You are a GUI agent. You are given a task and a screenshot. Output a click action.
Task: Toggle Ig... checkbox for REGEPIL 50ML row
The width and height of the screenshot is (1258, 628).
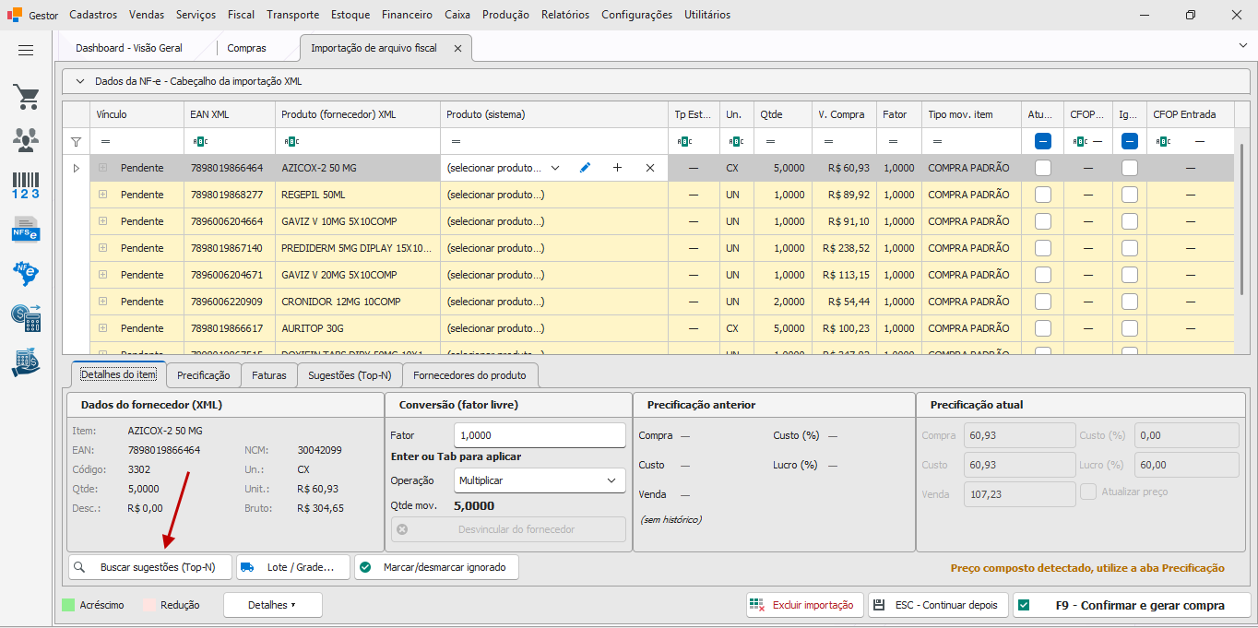click(1130, 195)
